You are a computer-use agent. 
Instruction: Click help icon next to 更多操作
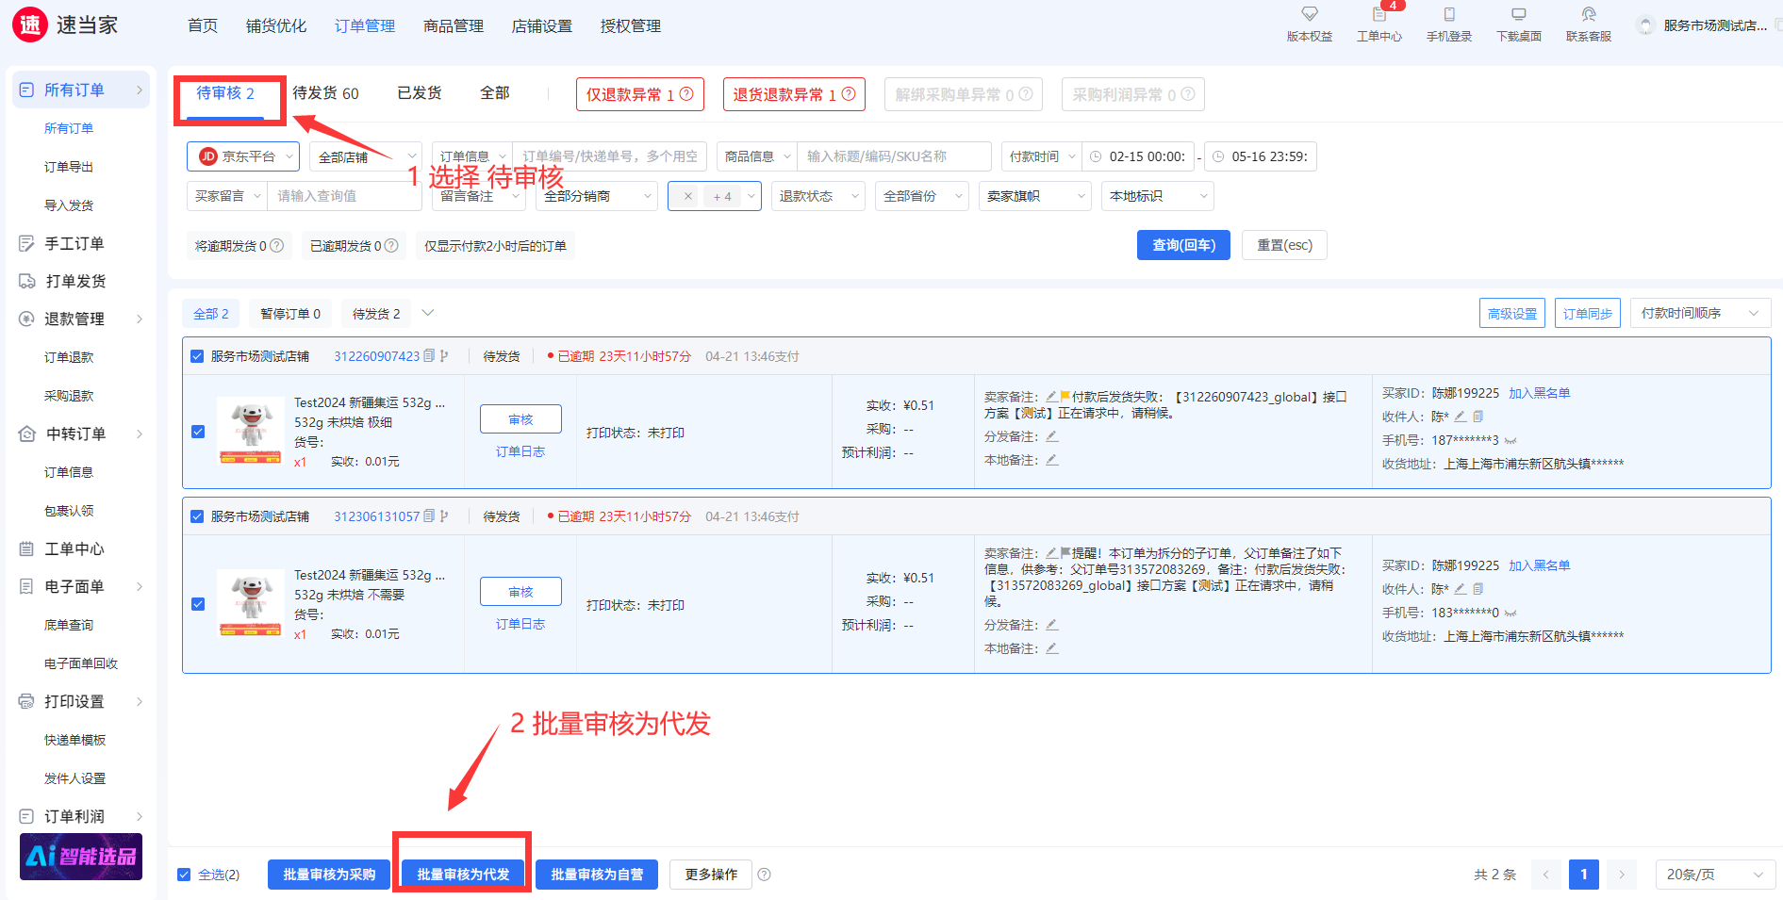click(764, 875)
